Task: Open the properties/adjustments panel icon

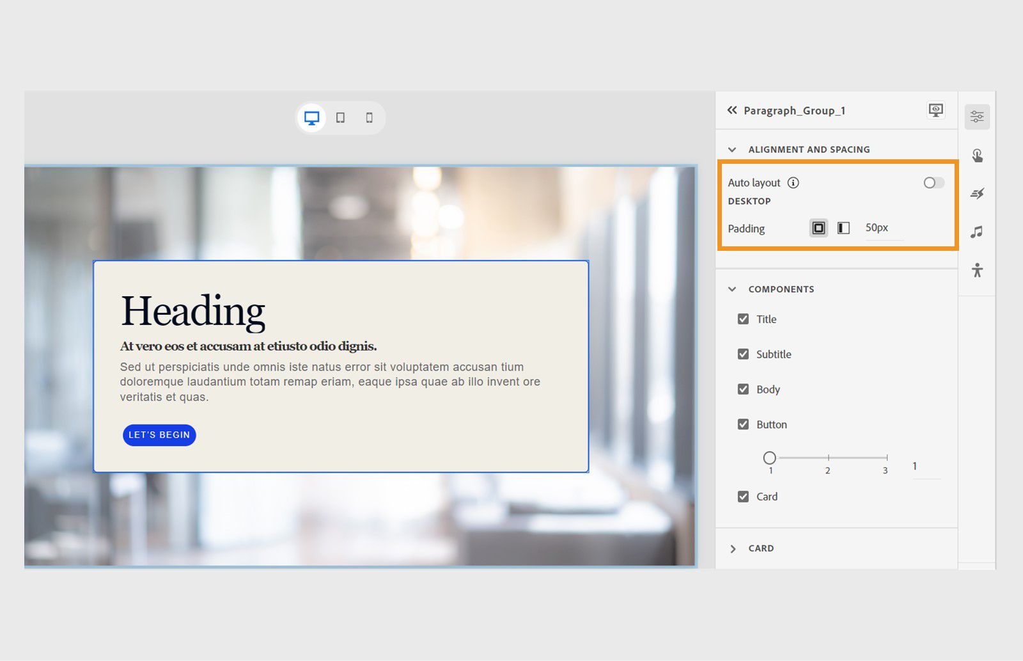Action: coord(976,116)
